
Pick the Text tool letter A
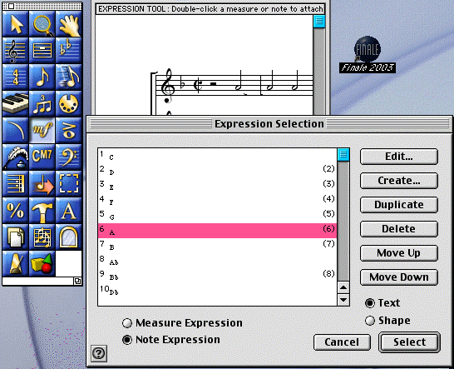pyautogui.click(x=69, y=210)
